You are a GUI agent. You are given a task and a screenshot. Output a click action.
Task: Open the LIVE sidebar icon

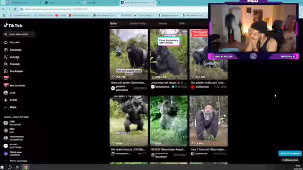[6, 93]
